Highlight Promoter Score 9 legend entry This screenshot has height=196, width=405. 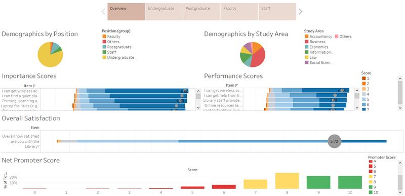click(372, 187)
